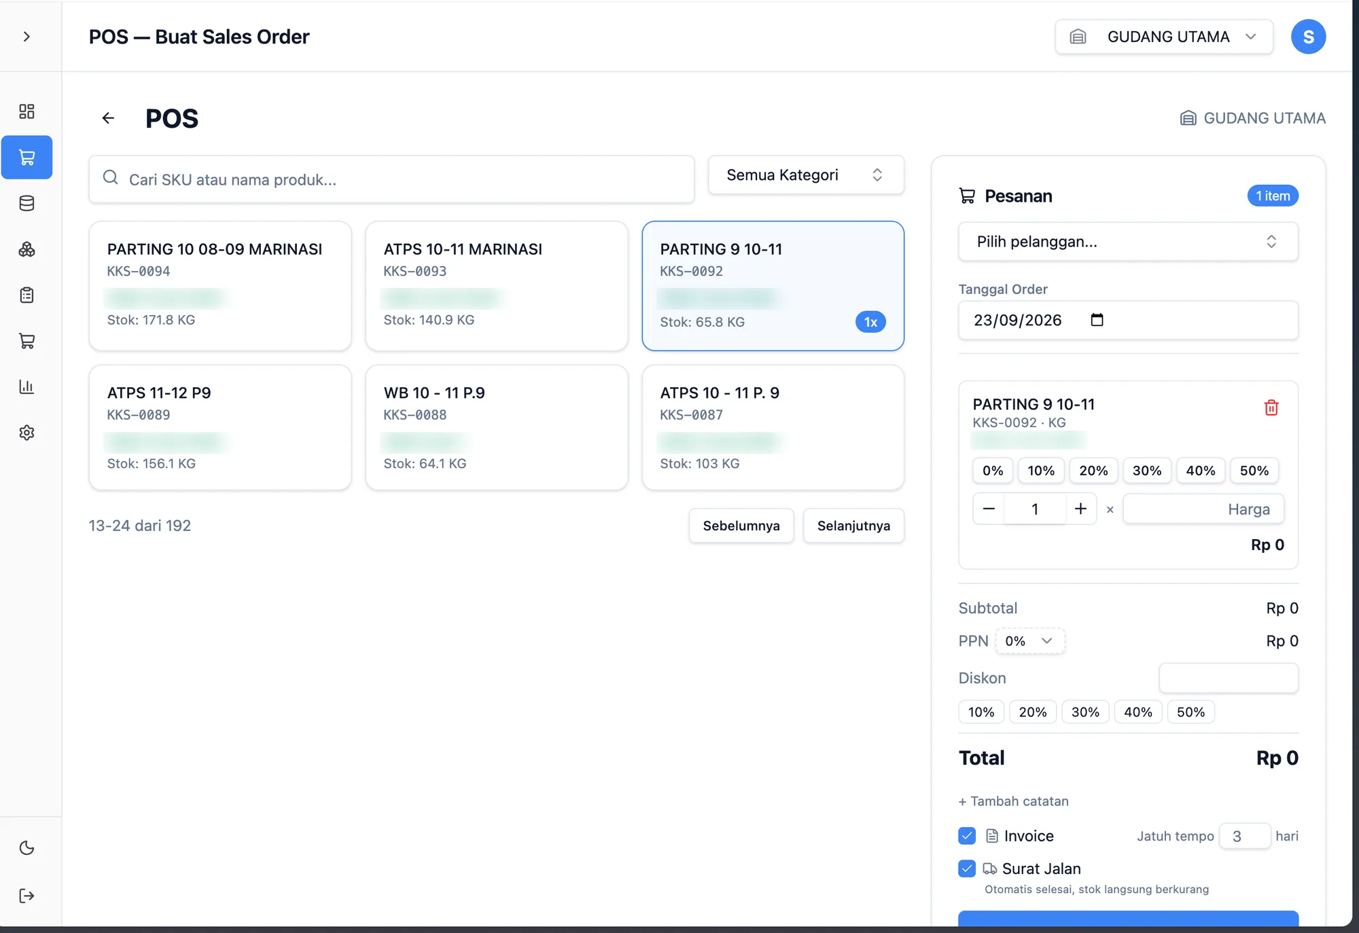The image size is (1359, 933).
Task: Open the dashboard grid icon in sidebar
Action: click(x=27, y=111)
